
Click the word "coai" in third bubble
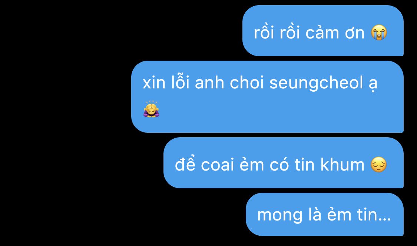pos(217,165)
